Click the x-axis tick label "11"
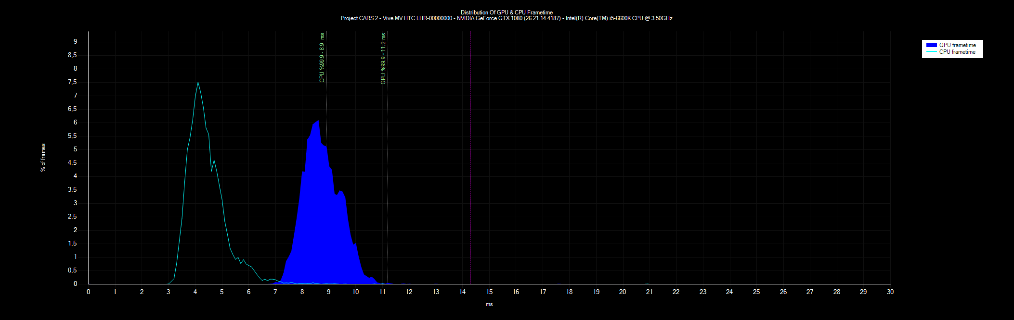Screen dimensions: 1014x320 pyautogui.click(x=382, y=292)
